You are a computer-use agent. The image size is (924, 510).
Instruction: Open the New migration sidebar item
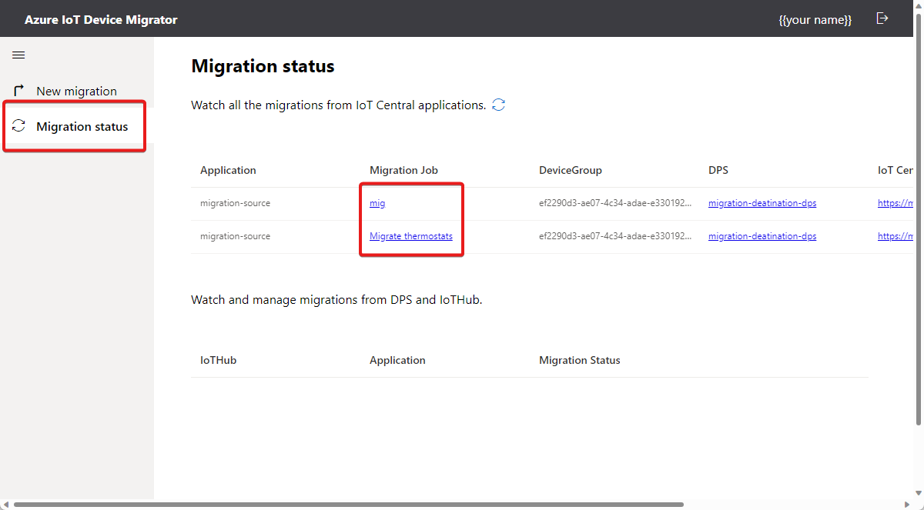[x=76, y=91]
